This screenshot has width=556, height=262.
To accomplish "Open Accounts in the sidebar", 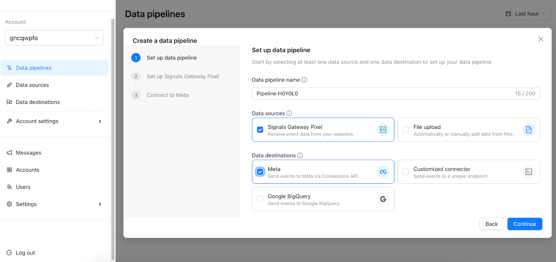I will pos(54,170).
